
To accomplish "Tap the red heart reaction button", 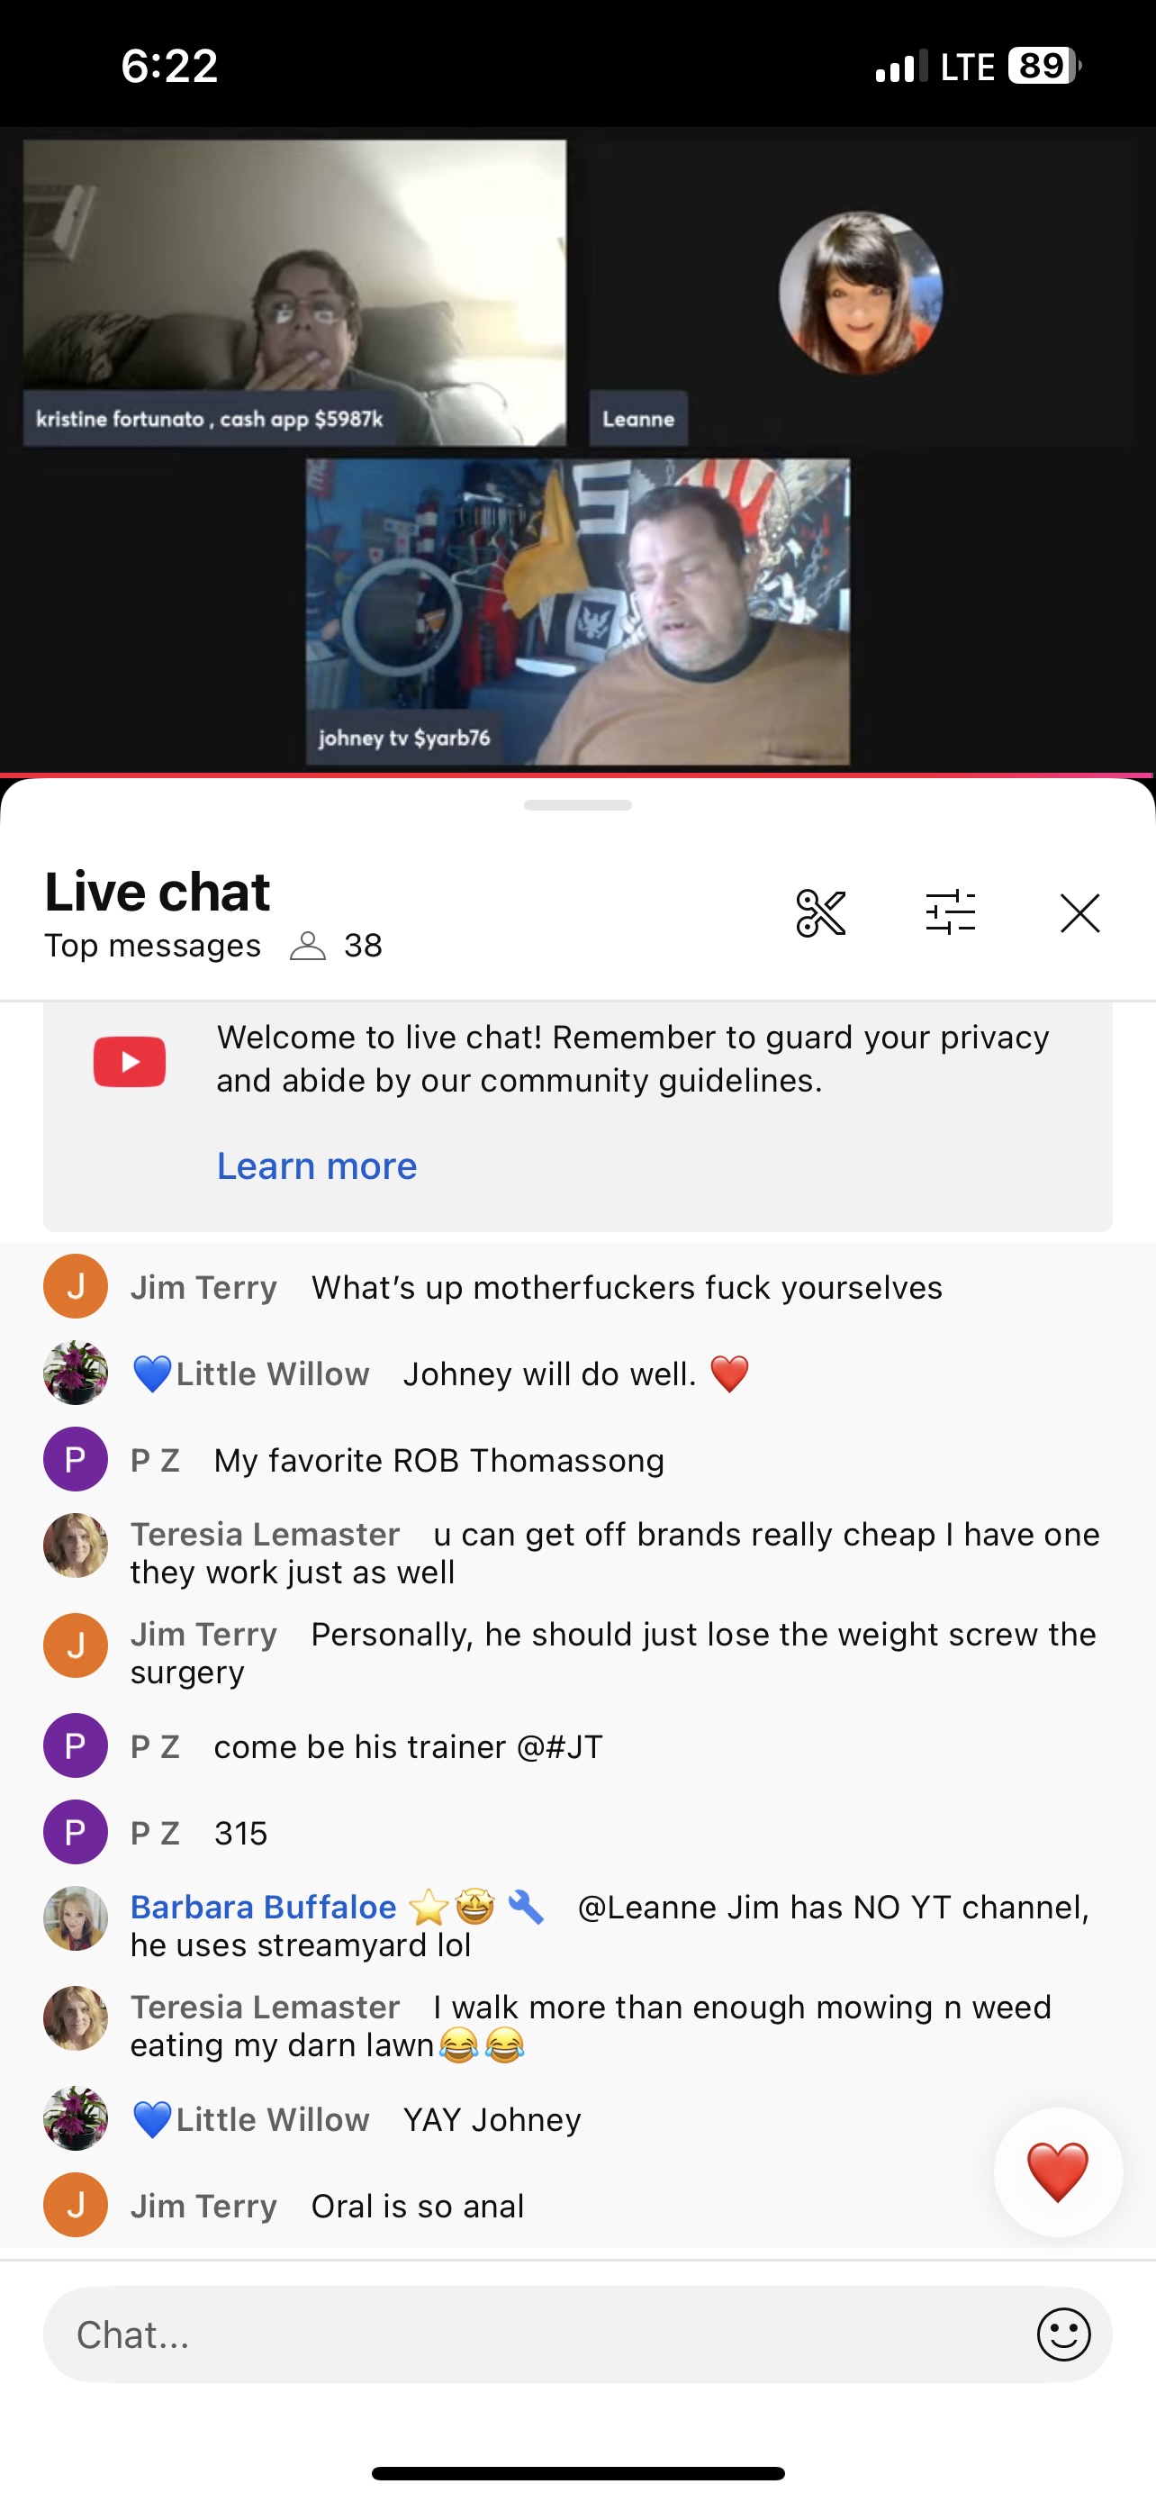I will tap(1058, 2171).
